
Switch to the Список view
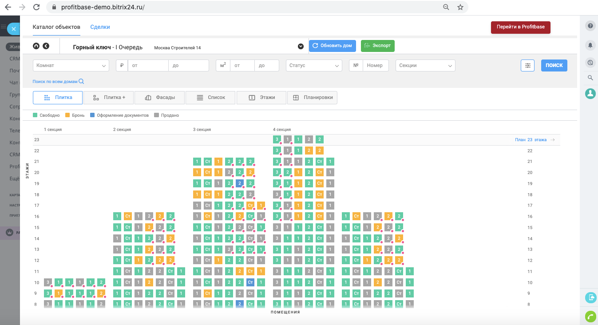click(211, 98)
